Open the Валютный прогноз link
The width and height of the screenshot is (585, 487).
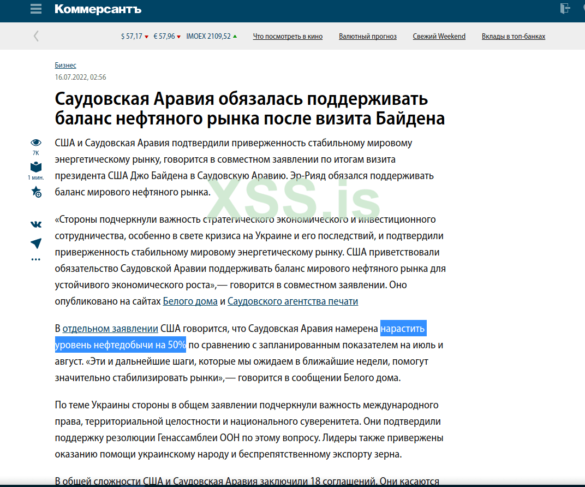[367, 36]
